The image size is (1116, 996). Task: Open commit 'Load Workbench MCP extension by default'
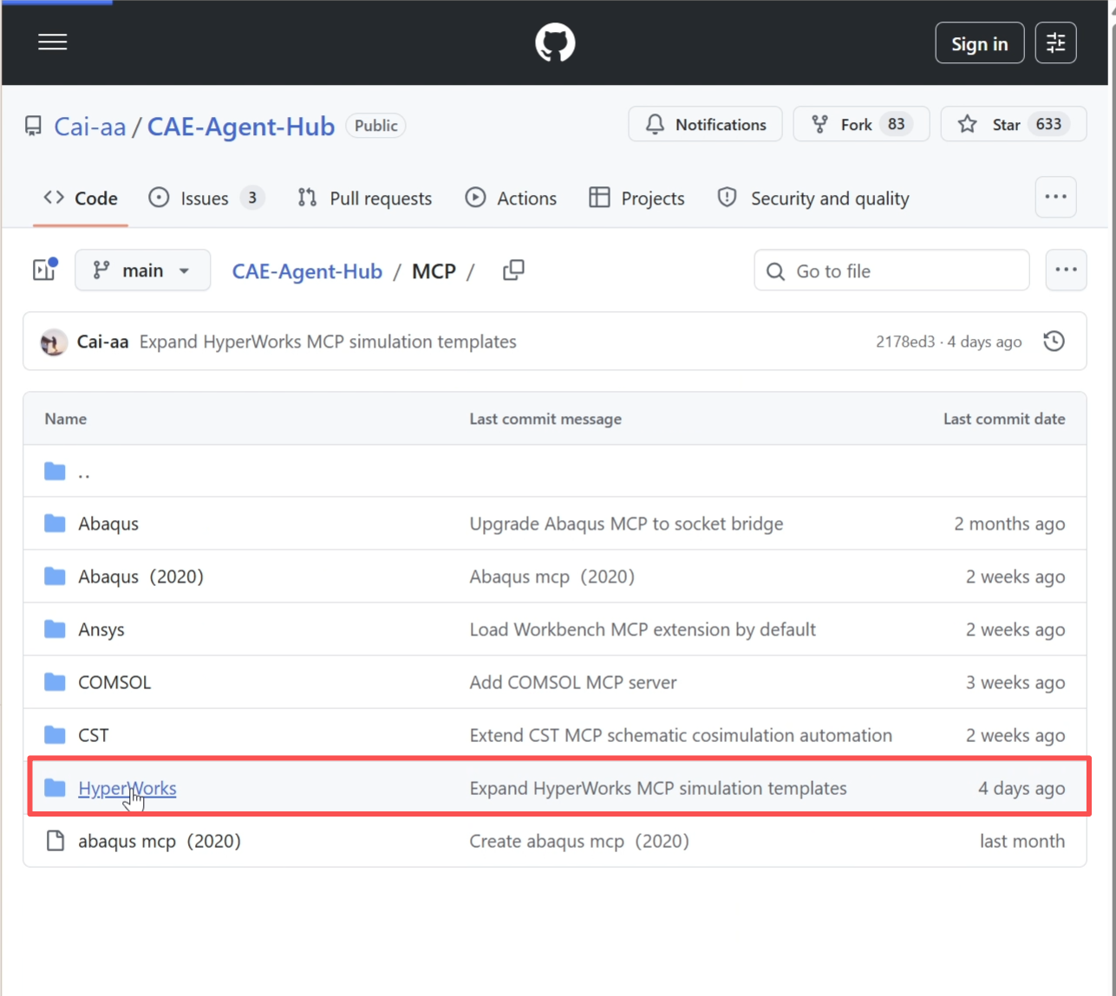coord(643,629)
